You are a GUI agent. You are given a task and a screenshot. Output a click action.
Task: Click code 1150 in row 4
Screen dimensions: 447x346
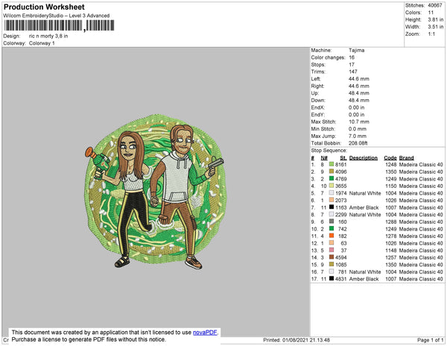[390, 186]
